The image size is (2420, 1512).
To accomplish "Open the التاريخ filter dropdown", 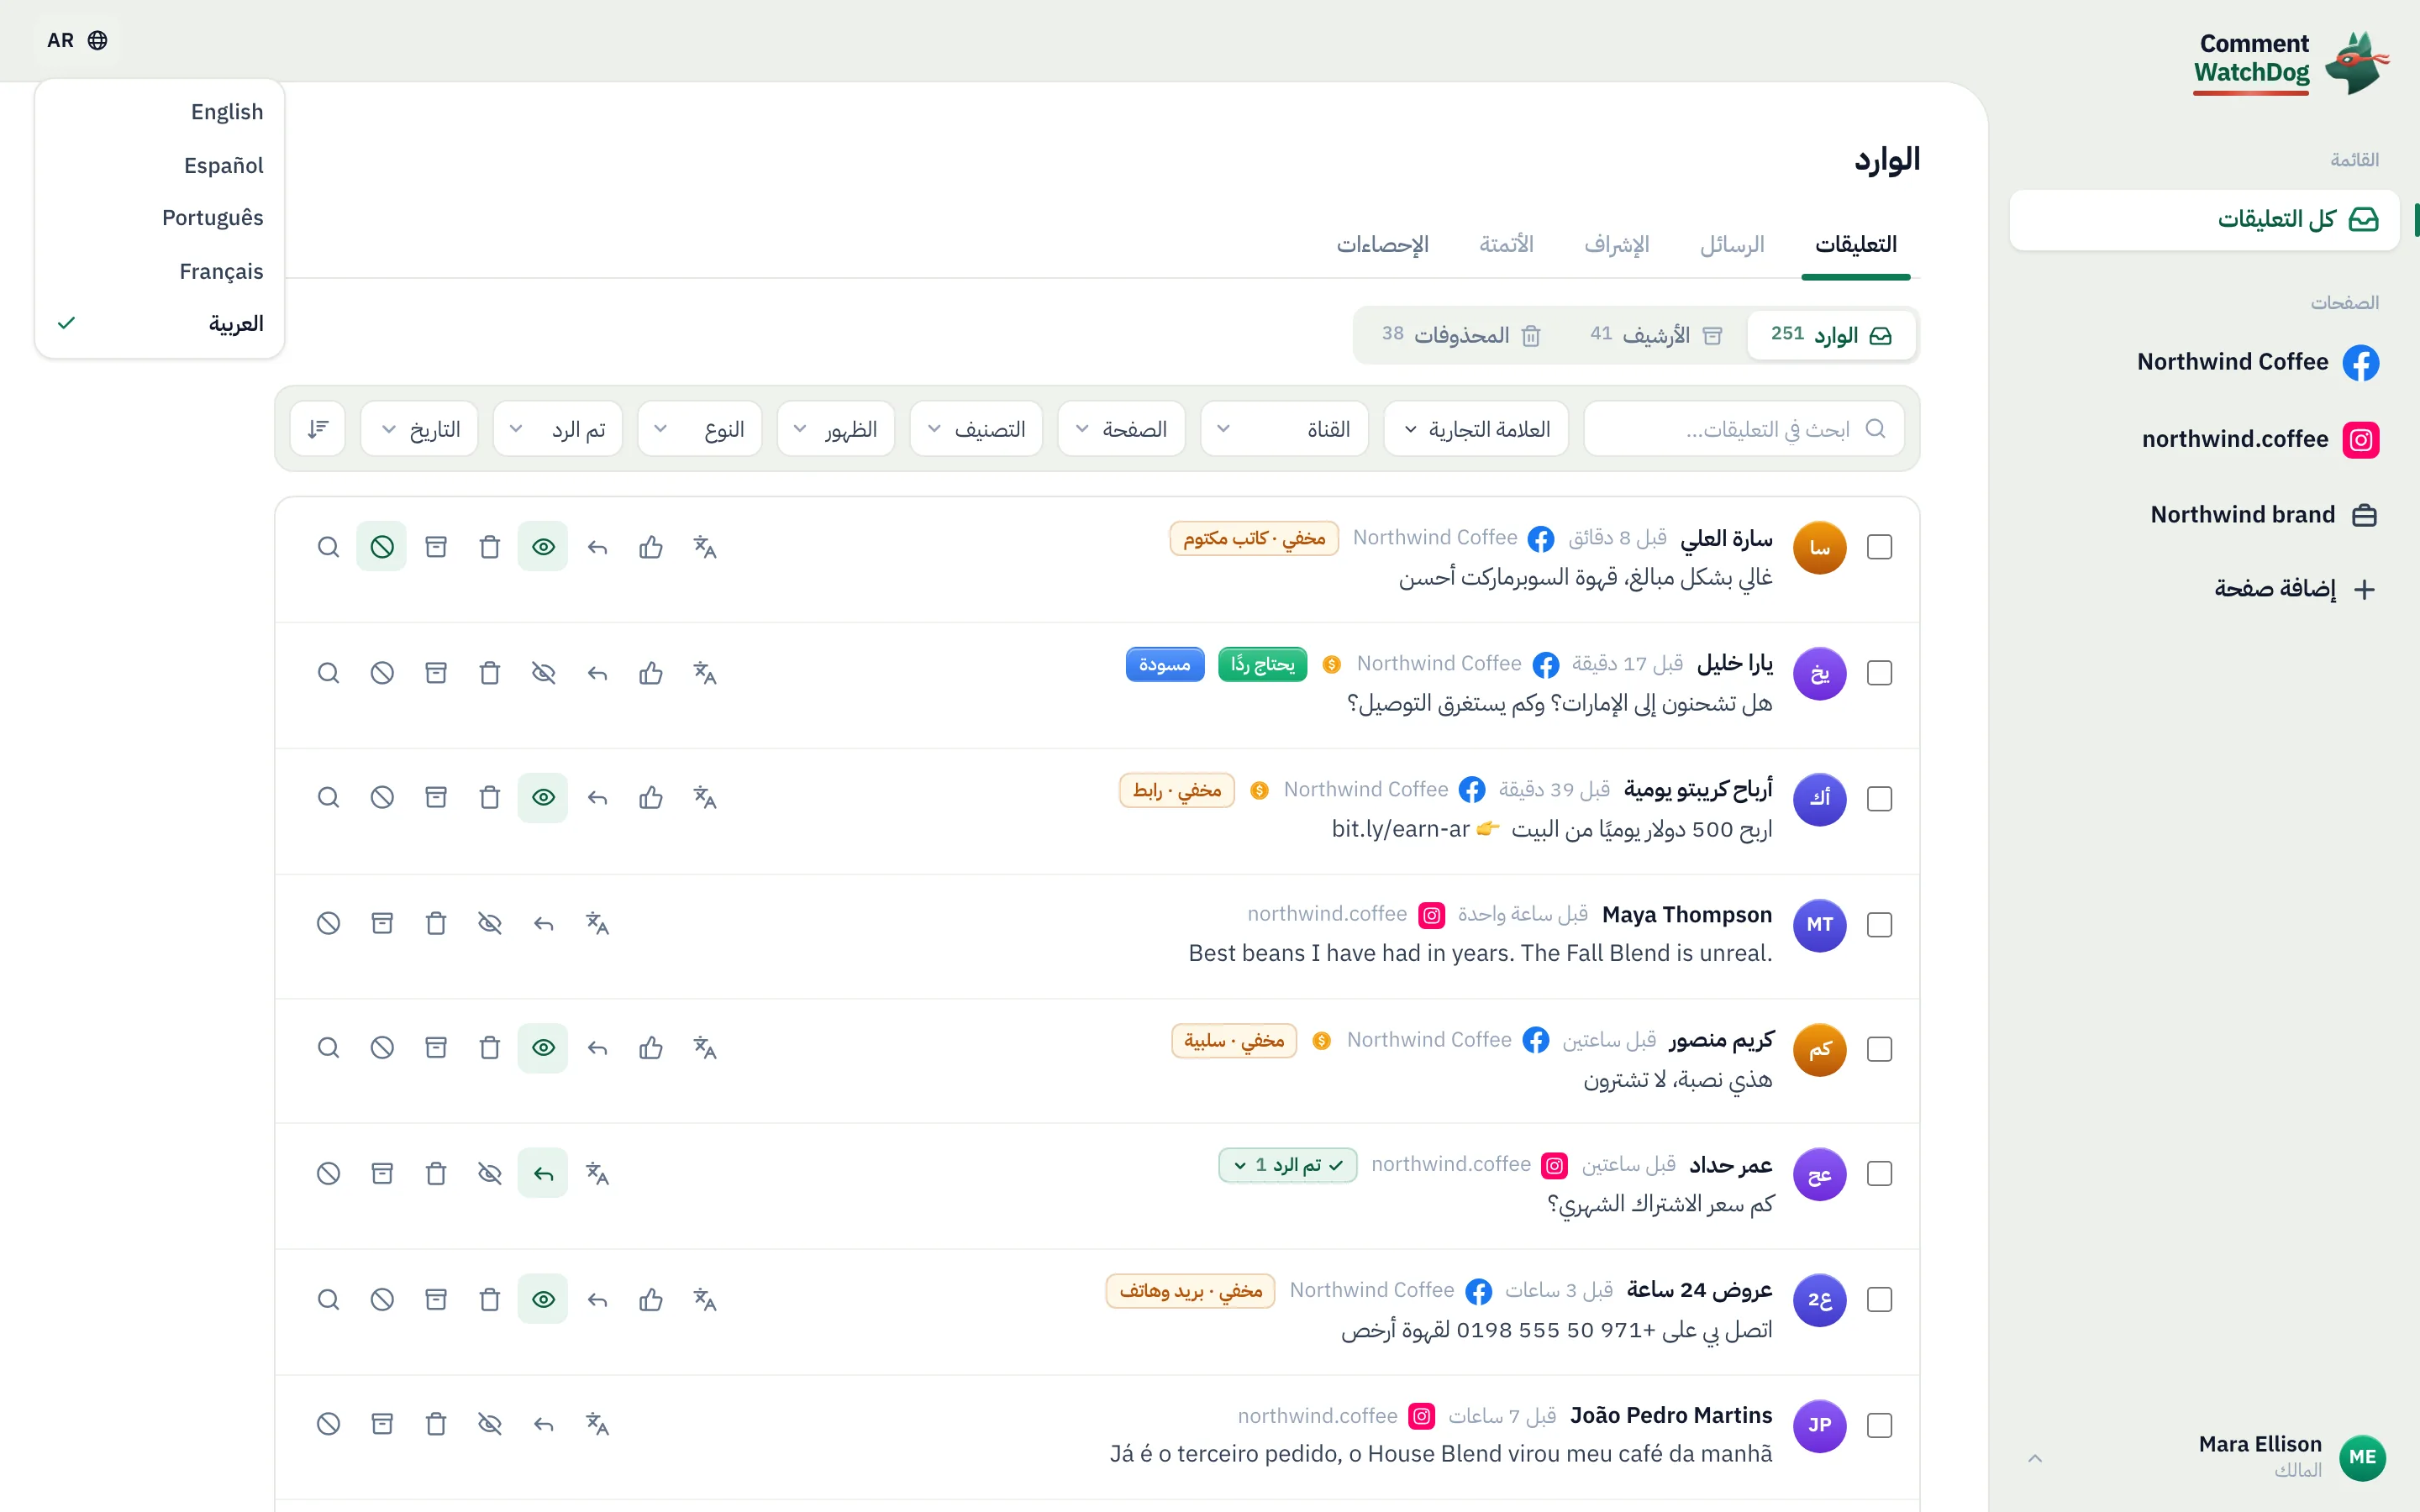I will coord(419,429).
